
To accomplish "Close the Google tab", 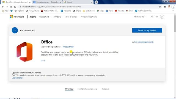I will coord(92,2).
